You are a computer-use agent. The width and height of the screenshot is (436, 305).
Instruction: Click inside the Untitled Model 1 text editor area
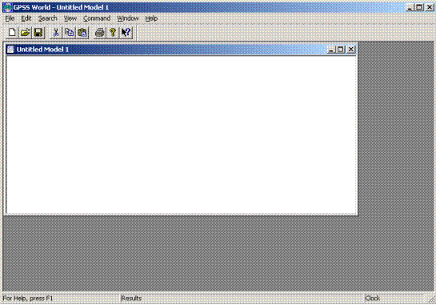182,134
